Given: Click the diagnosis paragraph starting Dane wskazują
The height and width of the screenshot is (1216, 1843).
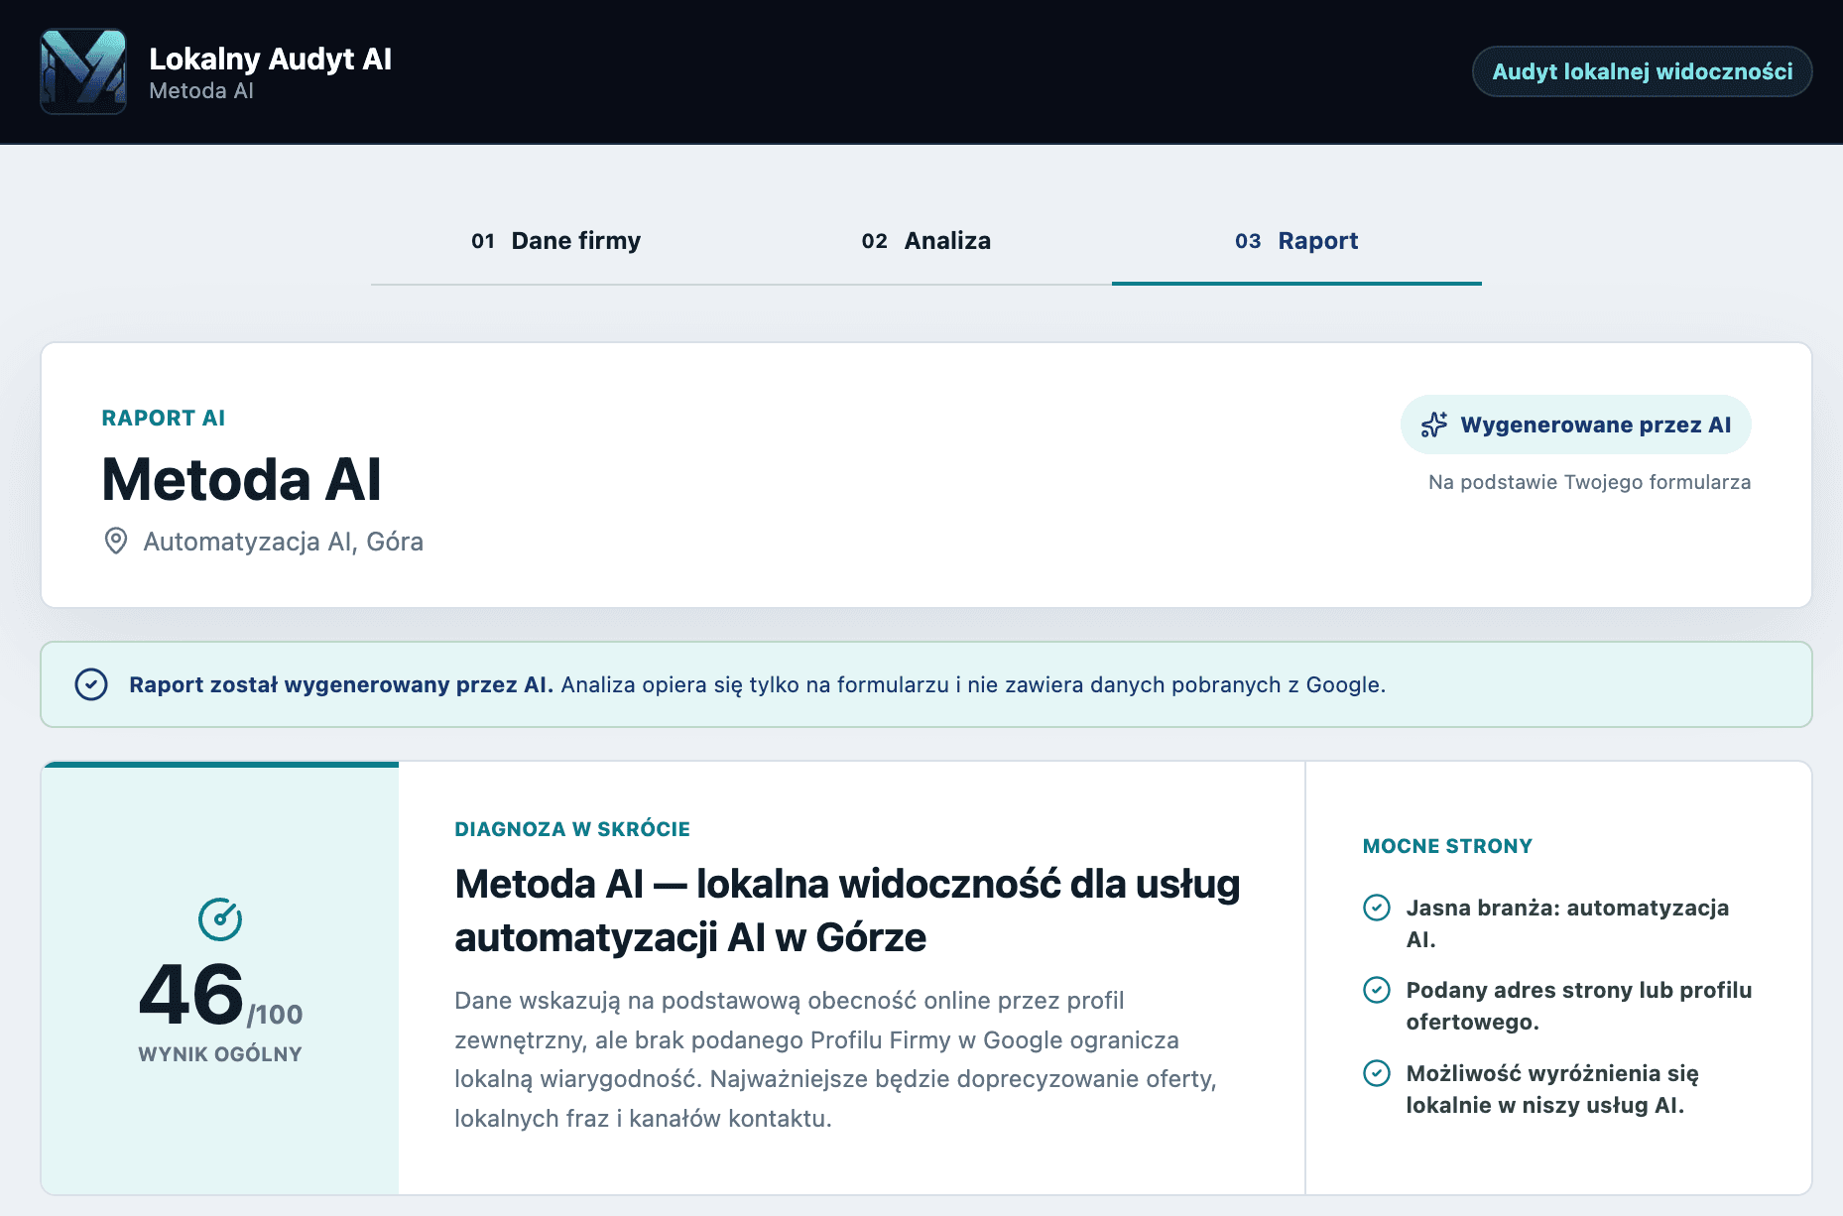Looking at the screenshot, I should [836, 1059].
